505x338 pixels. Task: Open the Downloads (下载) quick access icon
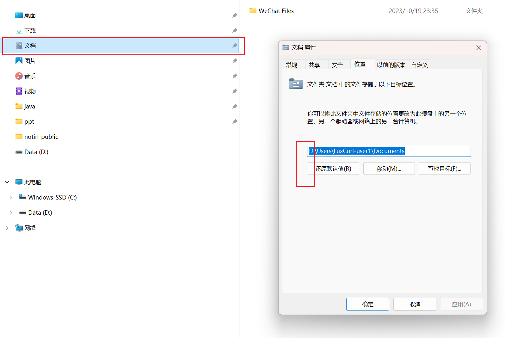coord(19,30)
